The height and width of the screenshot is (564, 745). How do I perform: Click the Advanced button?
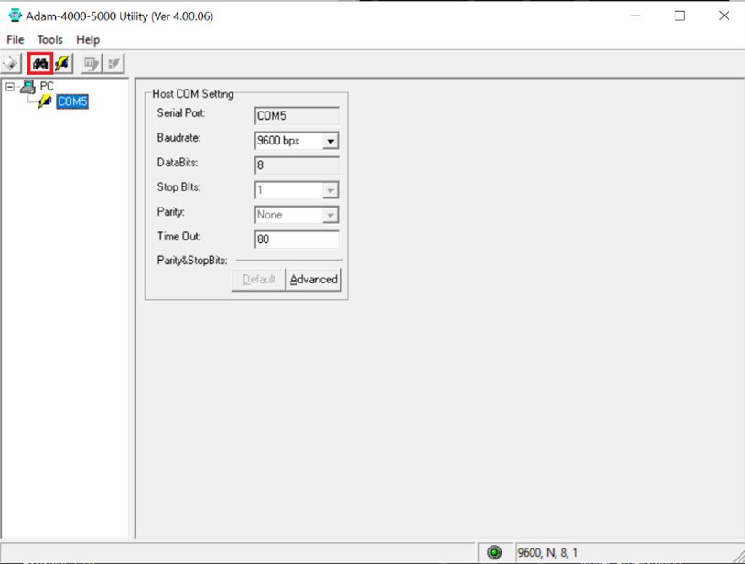pos(314,280)
